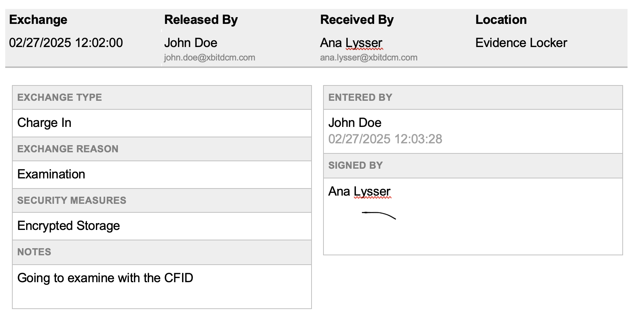The height and width of the screenshot is (321, 635).
Task: Click the John Doe name under Entered By
Action: [355, 122]
